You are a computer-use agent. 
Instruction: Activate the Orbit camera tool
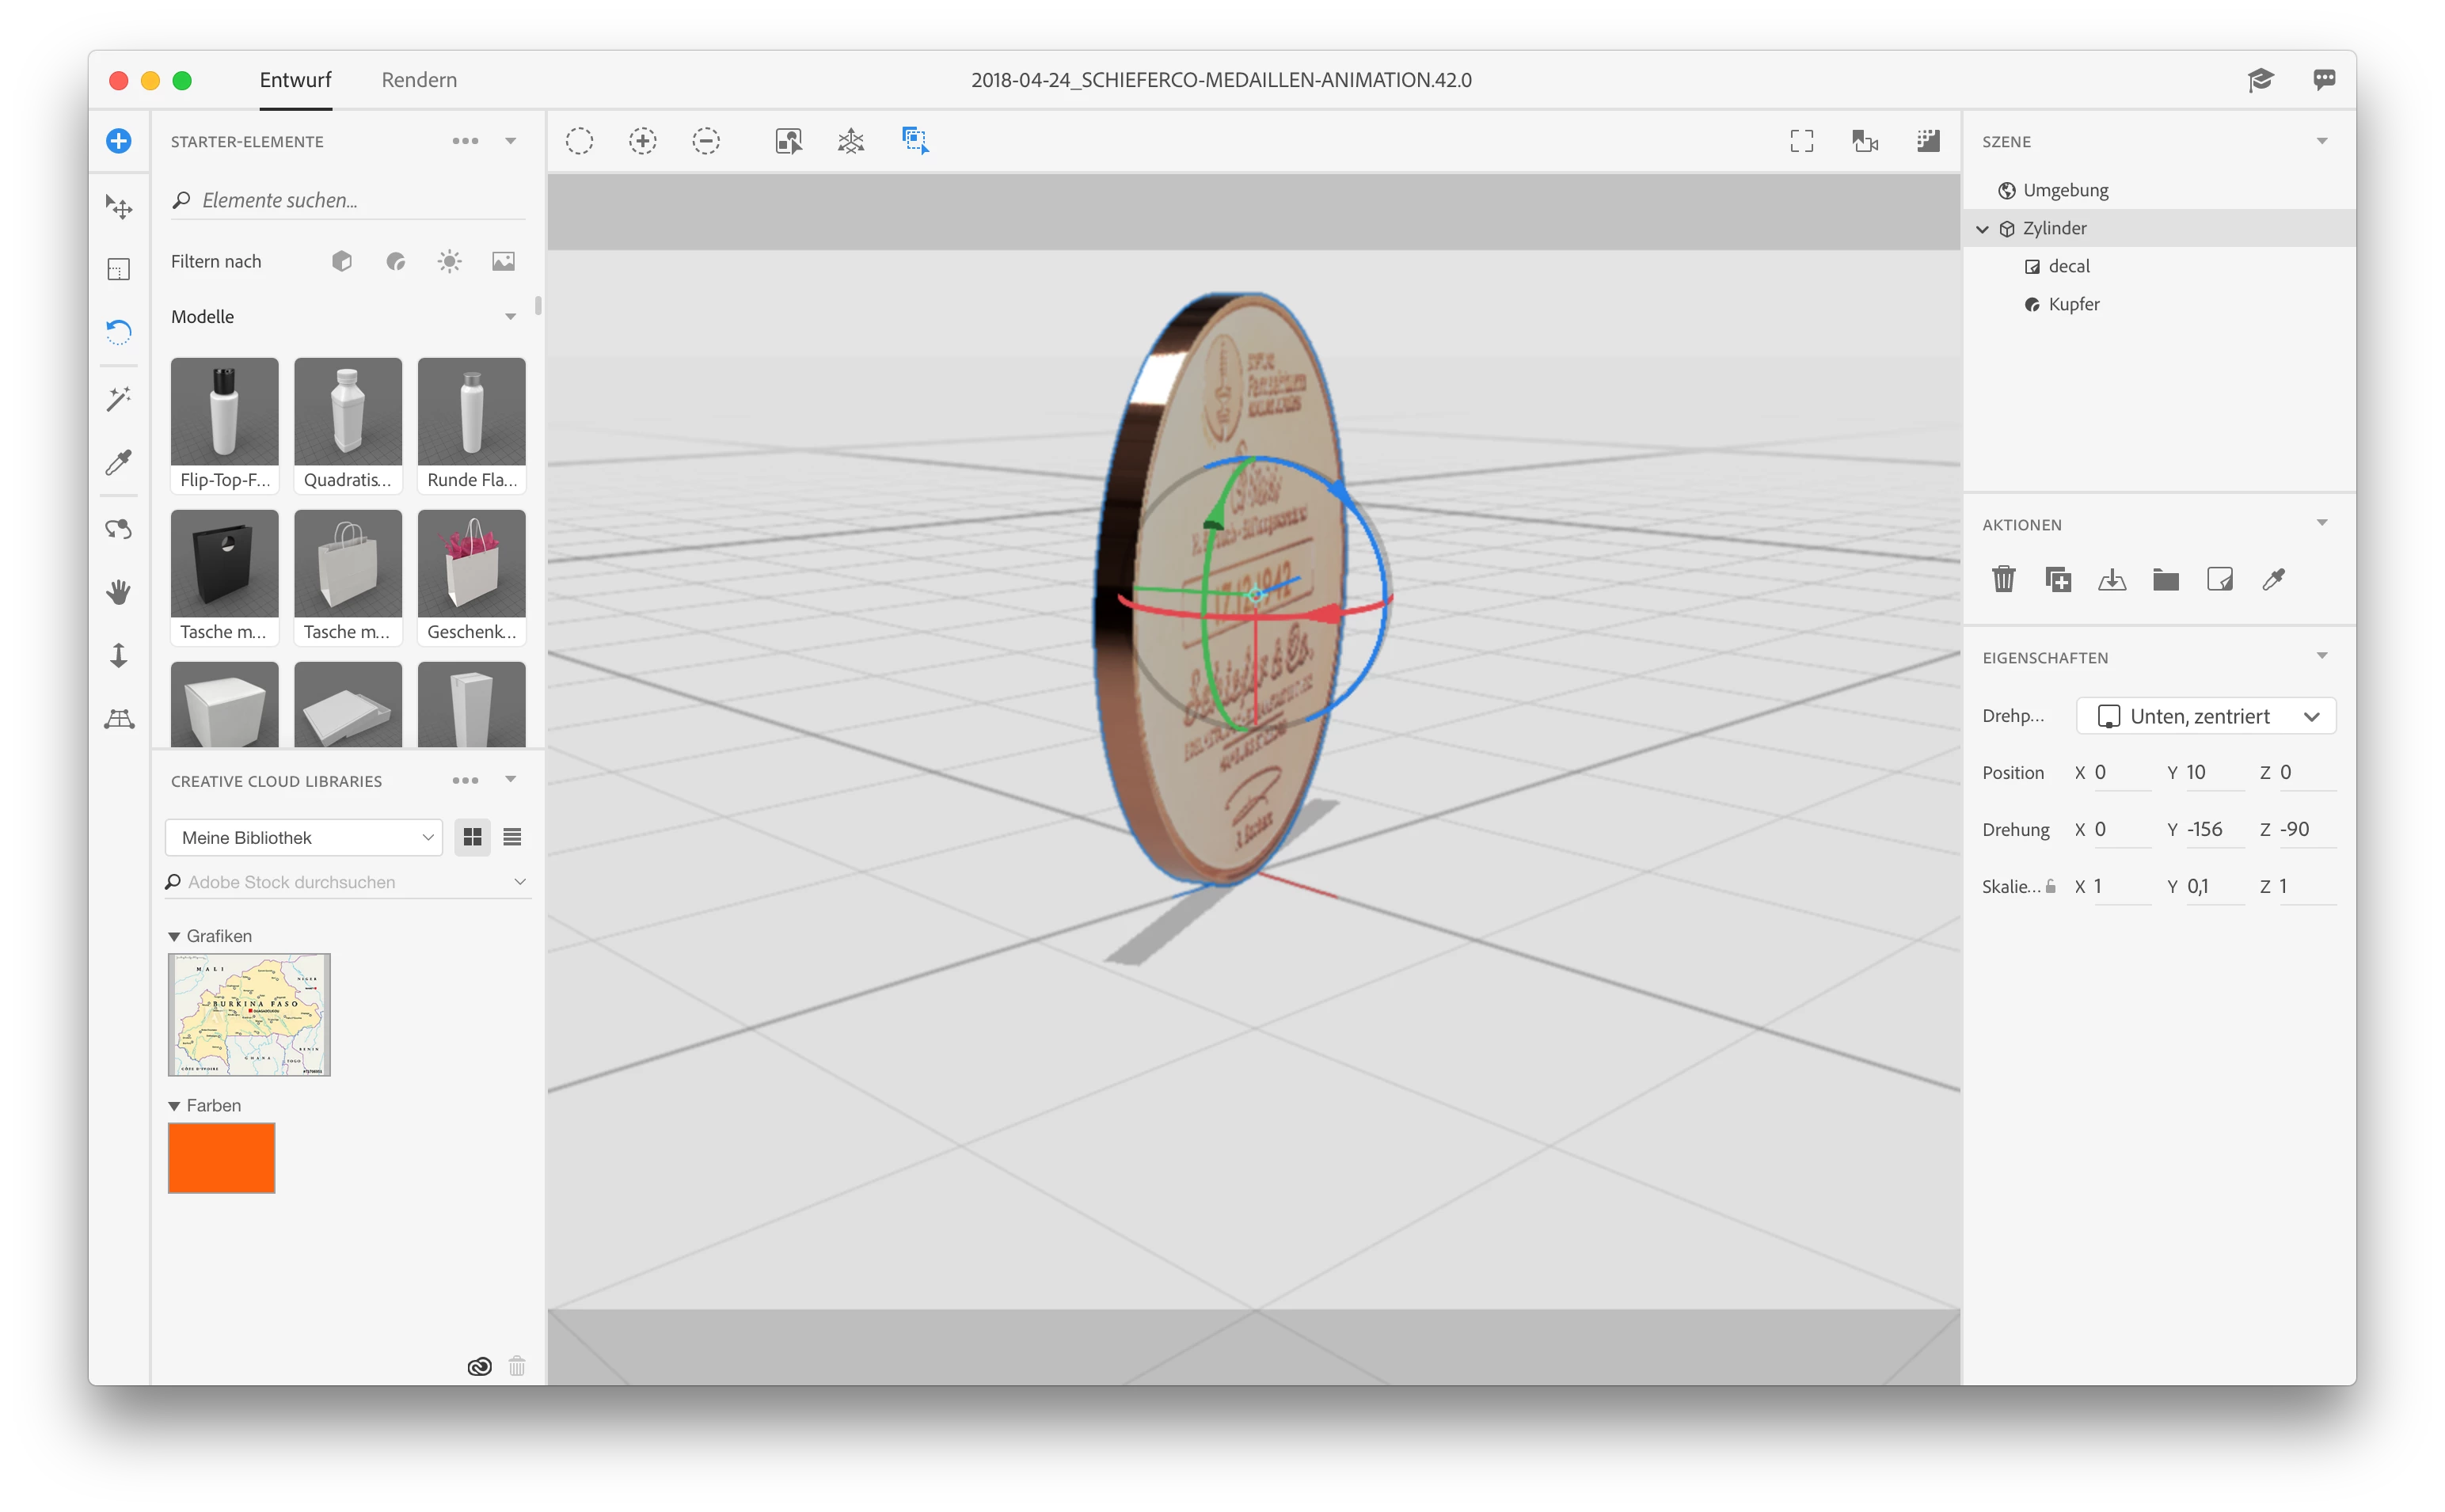[119, 528]
